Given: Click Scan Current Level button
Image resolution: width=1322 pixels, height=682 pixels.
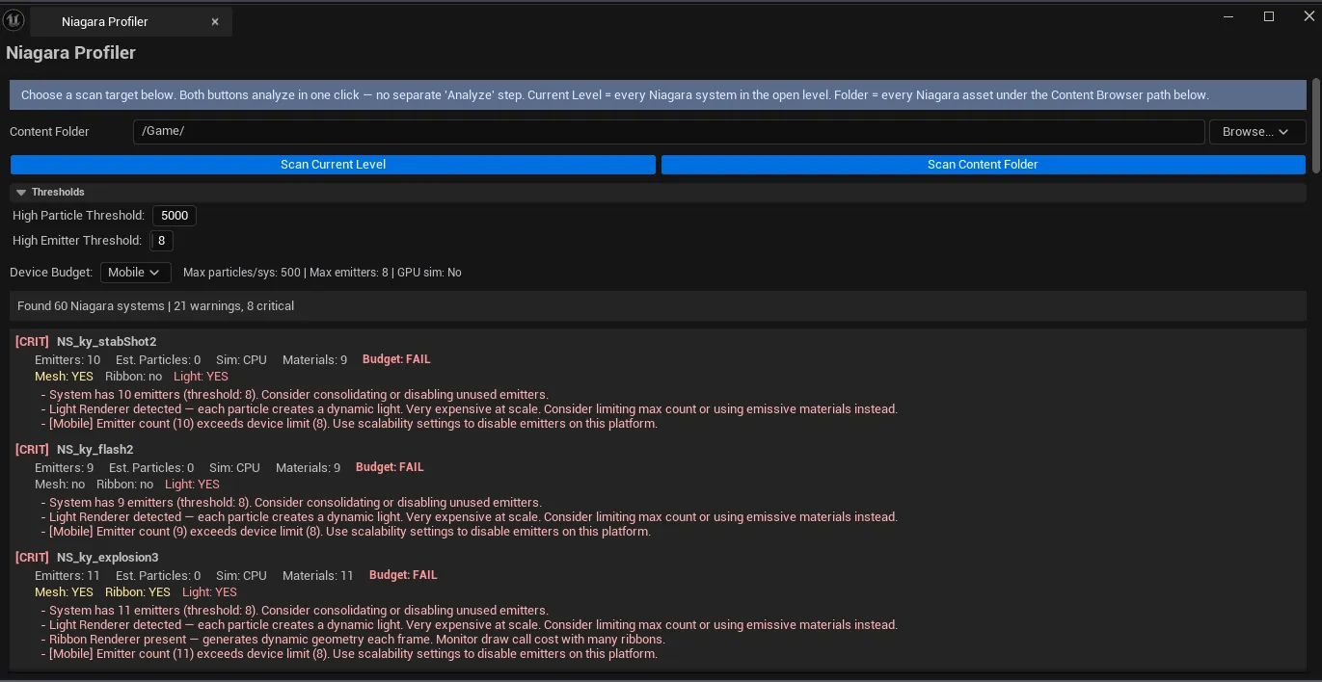Looking at the screenshot, I should tap(333, 164).
